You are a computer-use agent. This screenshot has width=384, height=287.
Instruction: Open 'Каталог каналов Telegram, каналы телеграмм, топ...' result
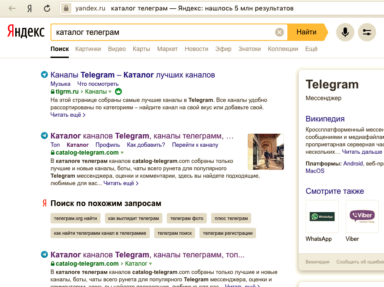(x=148, y=255)
